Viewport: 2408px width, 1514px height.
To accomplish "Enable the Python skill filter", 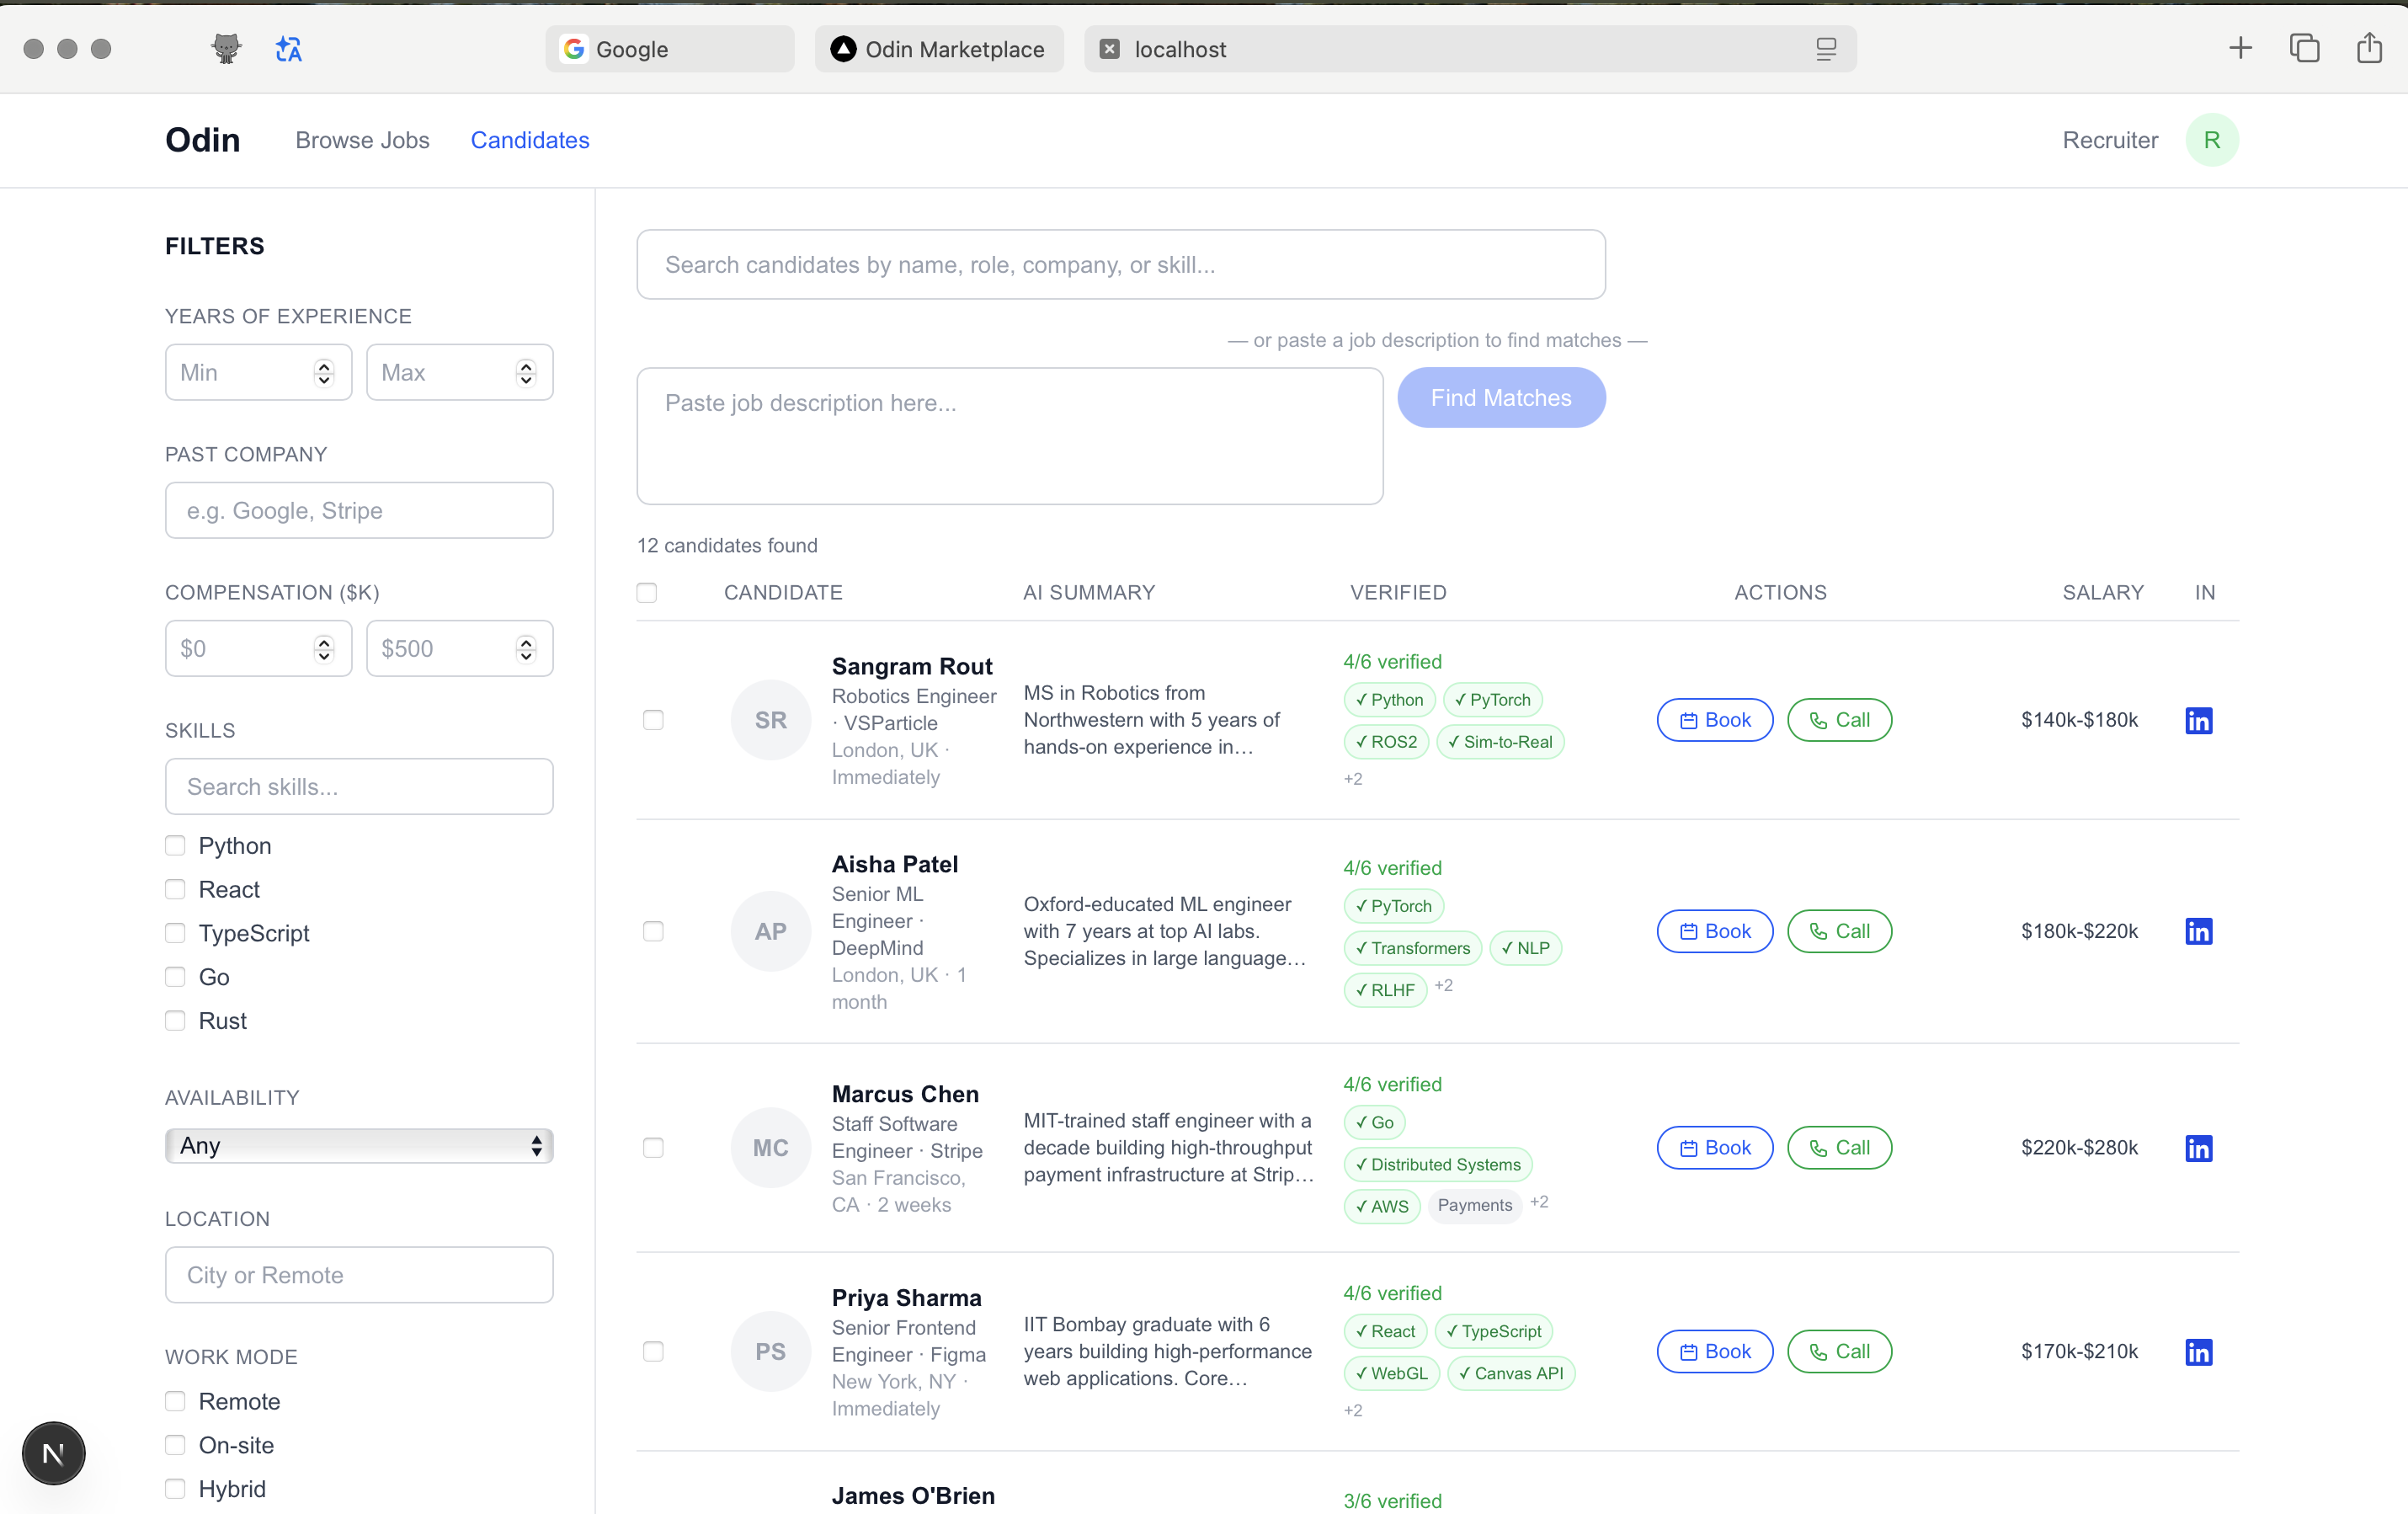I will point(175,846).
